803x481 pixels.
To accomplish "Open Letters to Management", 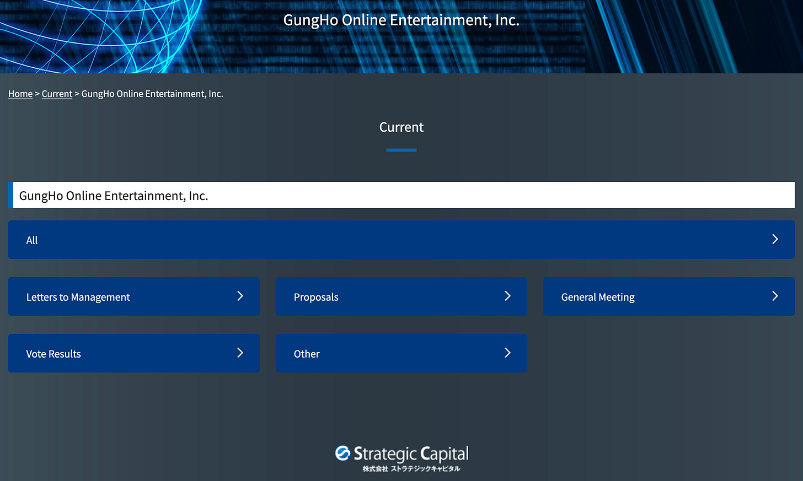I will pyautogui.click(x=134, y=296).
